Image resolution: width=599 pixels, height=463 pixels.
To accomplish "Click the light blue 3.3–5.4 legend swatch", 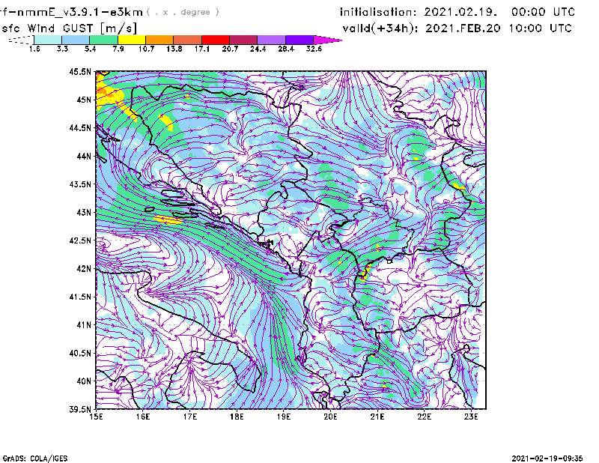I will tap(76, 40).
